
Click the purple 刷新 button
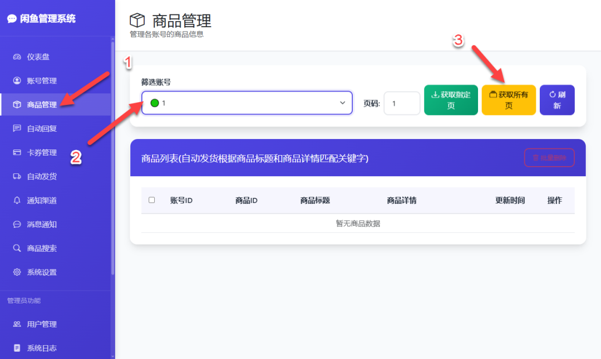pos(557,100)
